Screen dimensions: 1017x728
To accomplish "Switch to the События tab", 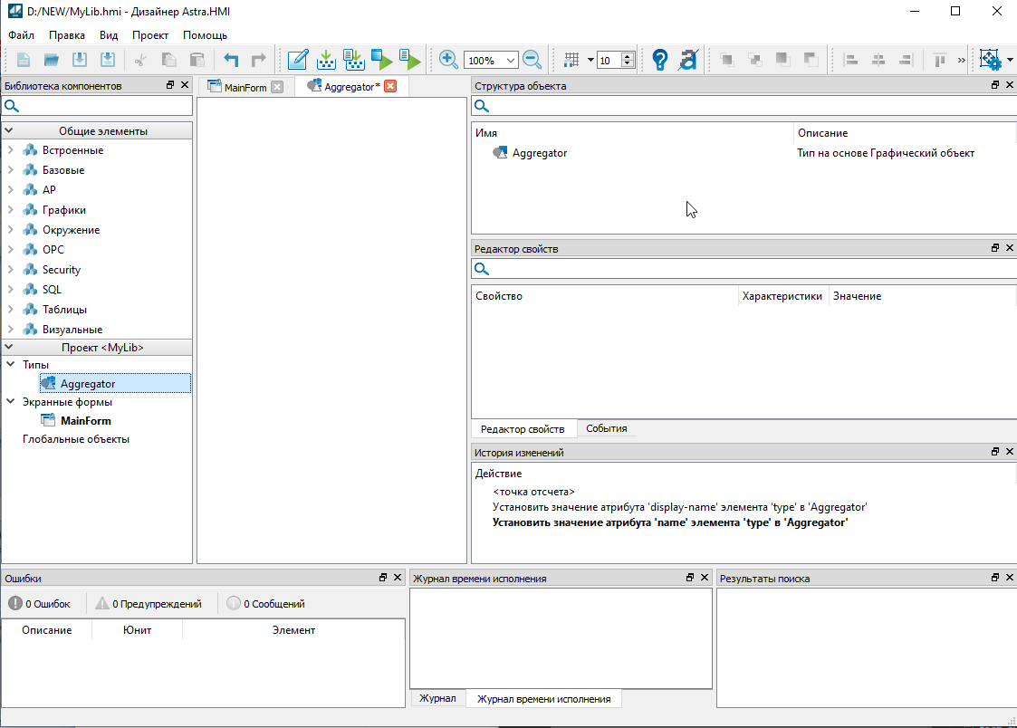I will coord(606,429).
